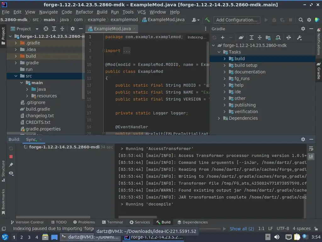322x242 pixels.
Task: Collapse all icon in Project panel
Action: 62,29
